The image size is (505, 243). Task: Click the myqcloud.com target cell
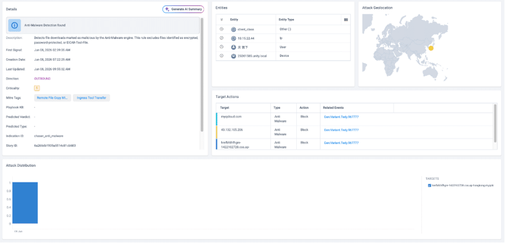pyautogui.click(x=244, y=119)
